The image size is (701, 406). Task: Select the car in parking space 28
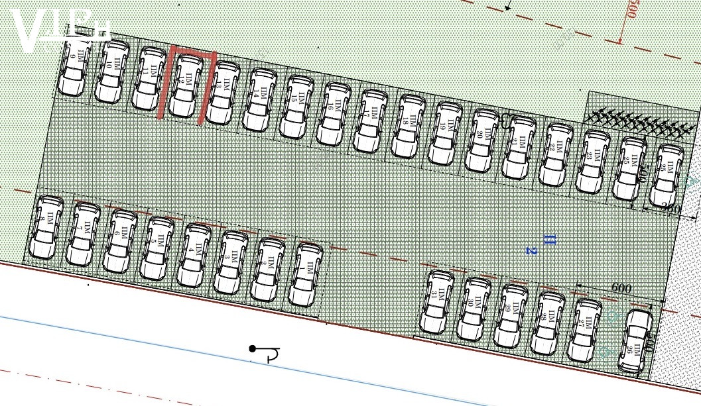coord(548,323)
